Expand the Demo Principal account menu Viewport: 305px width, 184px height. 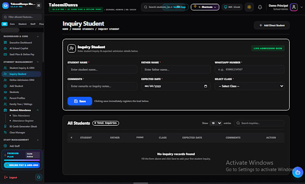[x=301, y=7]
